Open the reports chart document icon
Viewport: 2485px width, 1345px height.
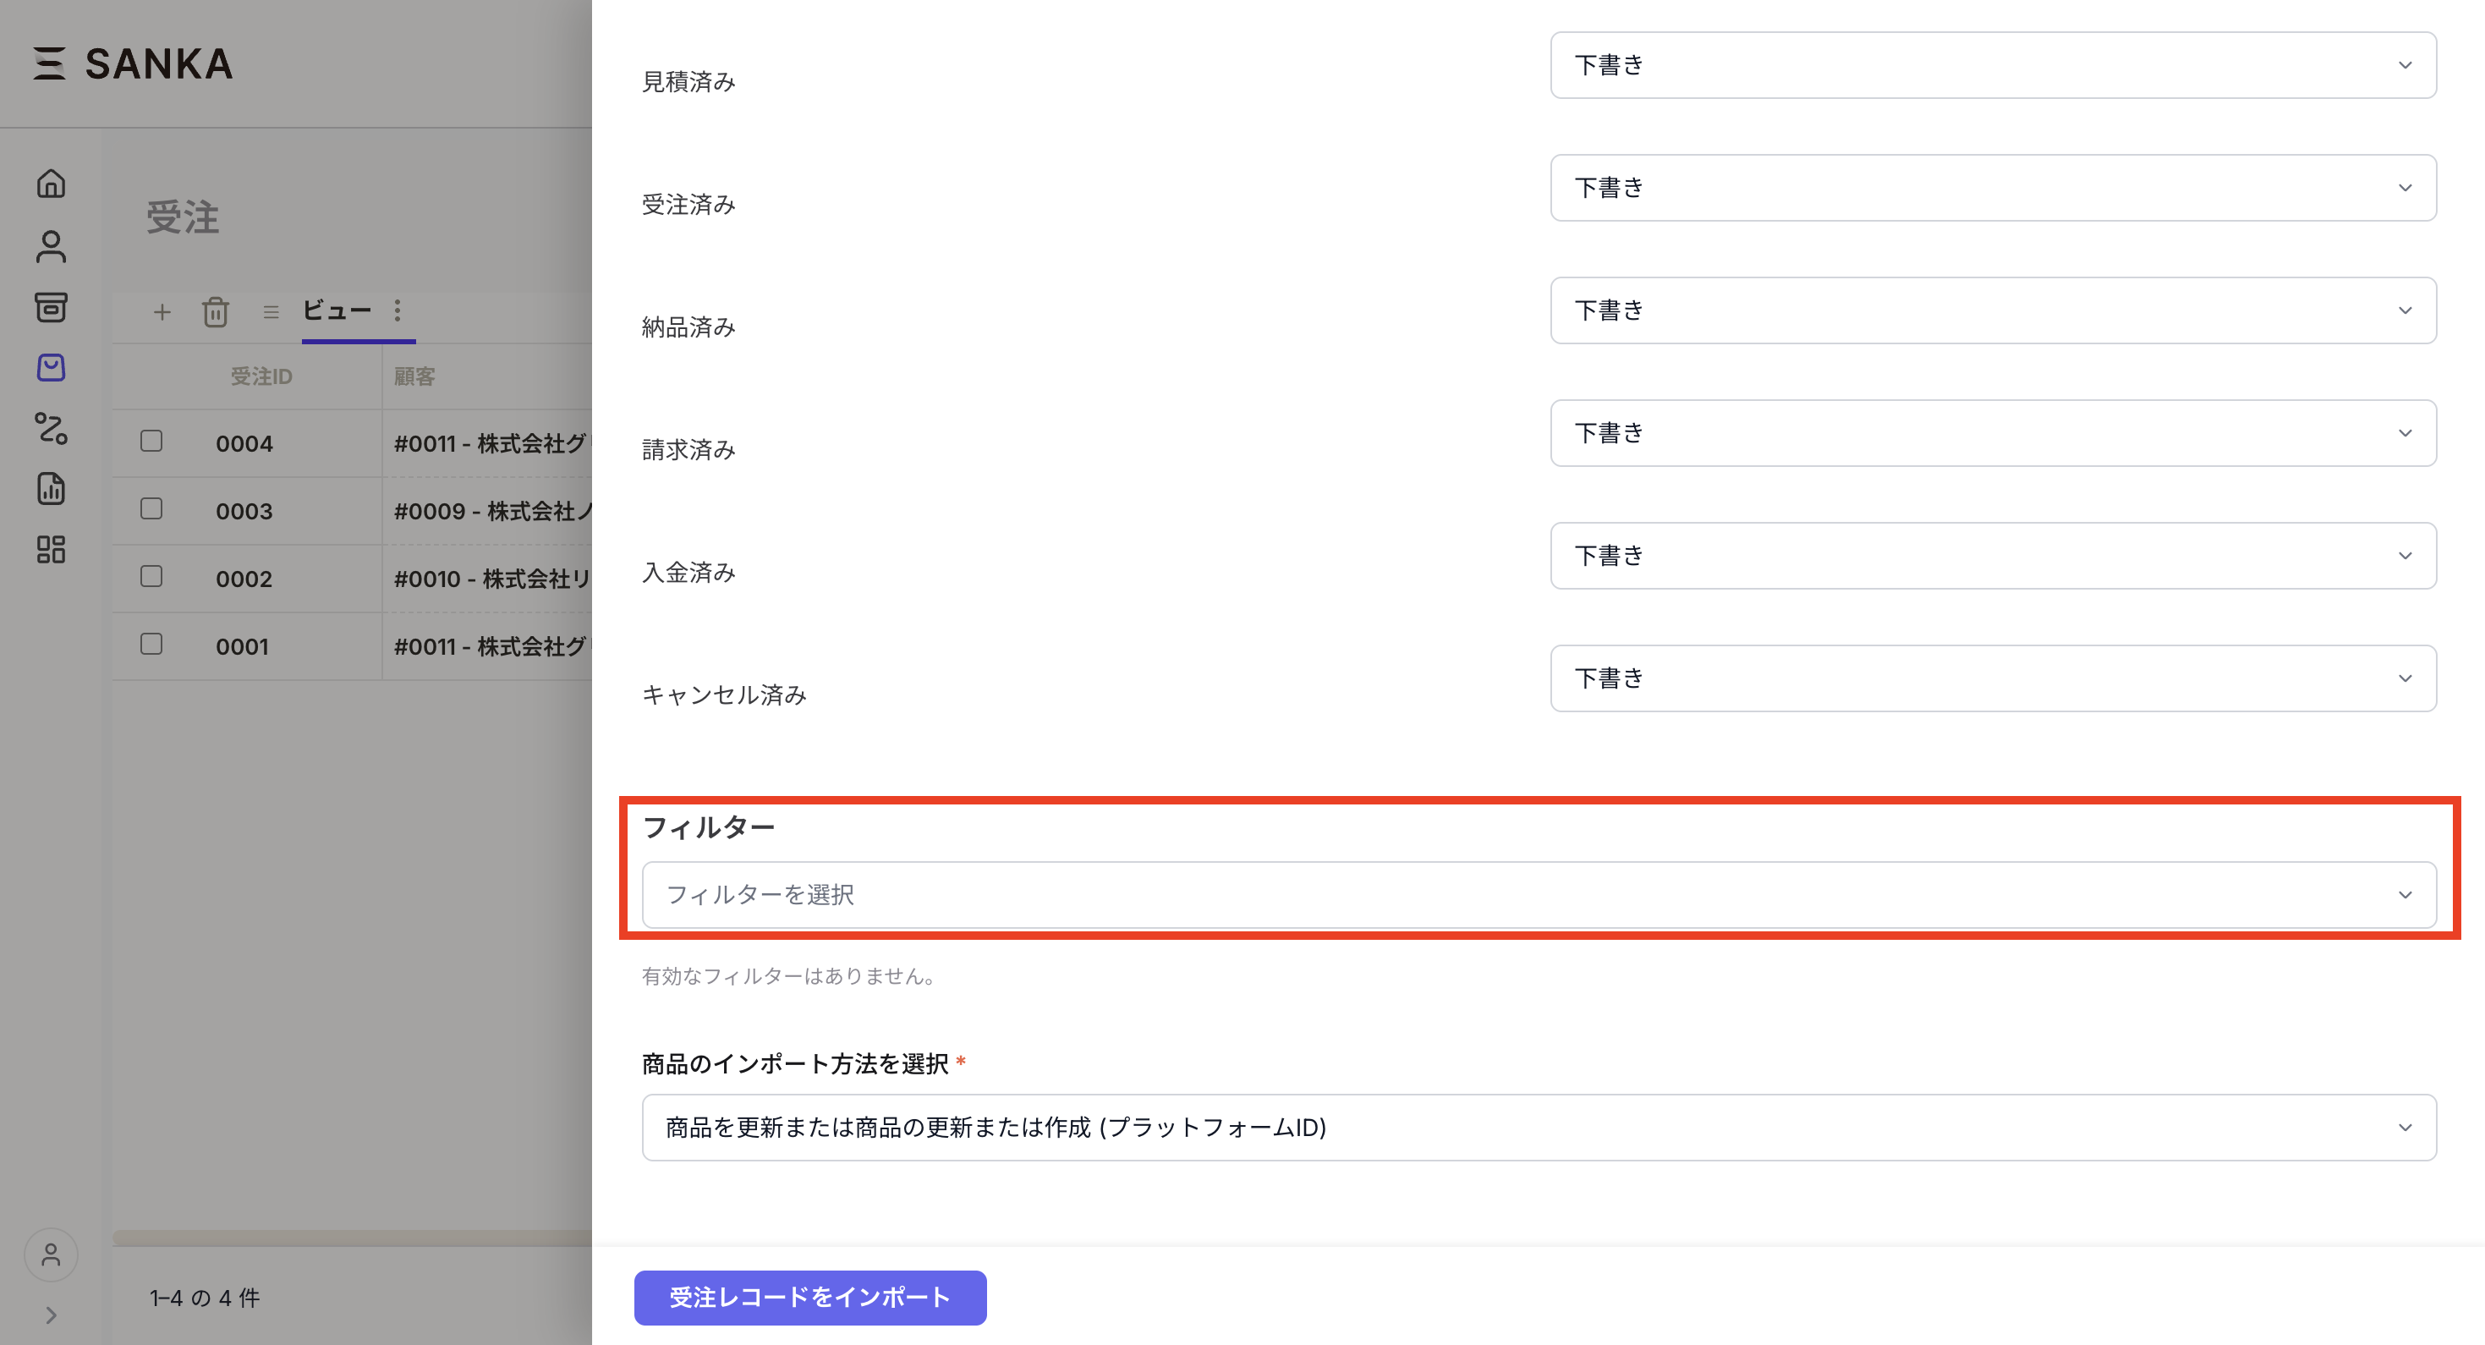(51, 489)
